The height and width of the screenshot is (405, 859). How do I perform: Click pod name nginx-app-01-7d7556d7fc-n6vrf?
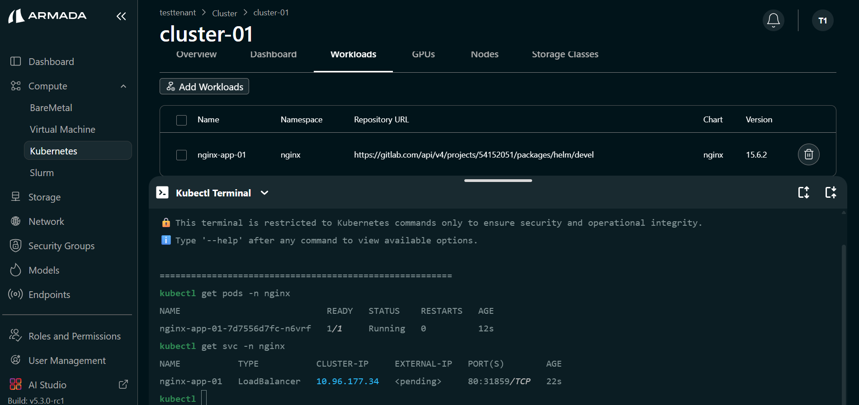point(235,328)
